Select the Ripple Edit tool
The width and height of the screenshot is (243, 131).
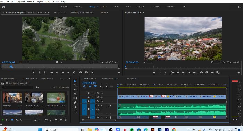click(x=75, y=89)
